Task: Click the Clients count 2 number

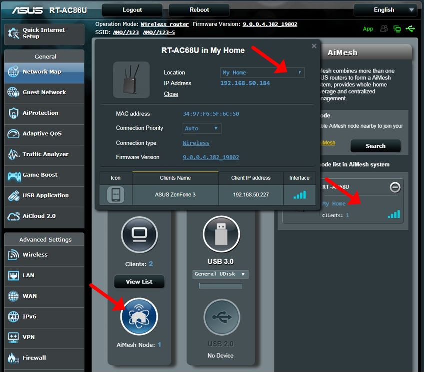Action: (151, 264)
